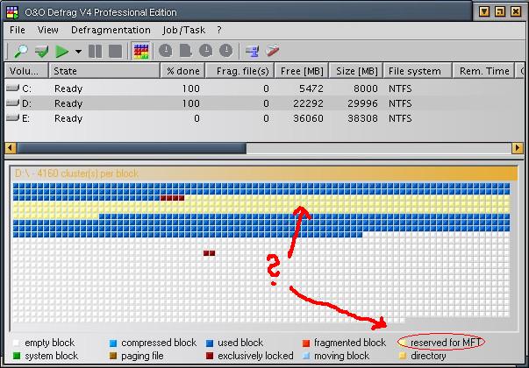Sort by State column header
Screen dimensions: 529x368
click(104, 71)
